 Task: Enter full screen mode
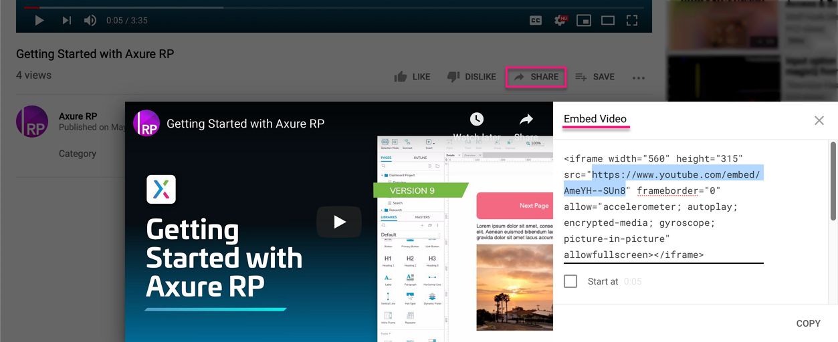tap(631, 21)
